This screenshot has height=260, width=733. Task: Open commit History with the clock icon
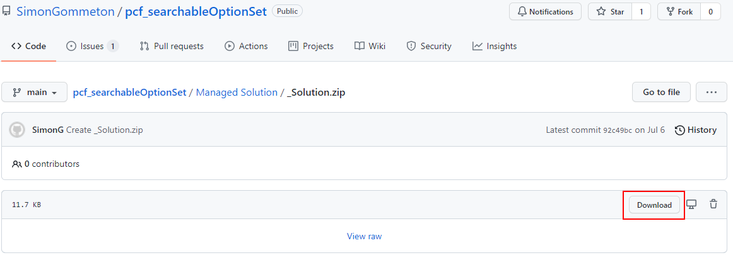(x=696, y=130)
